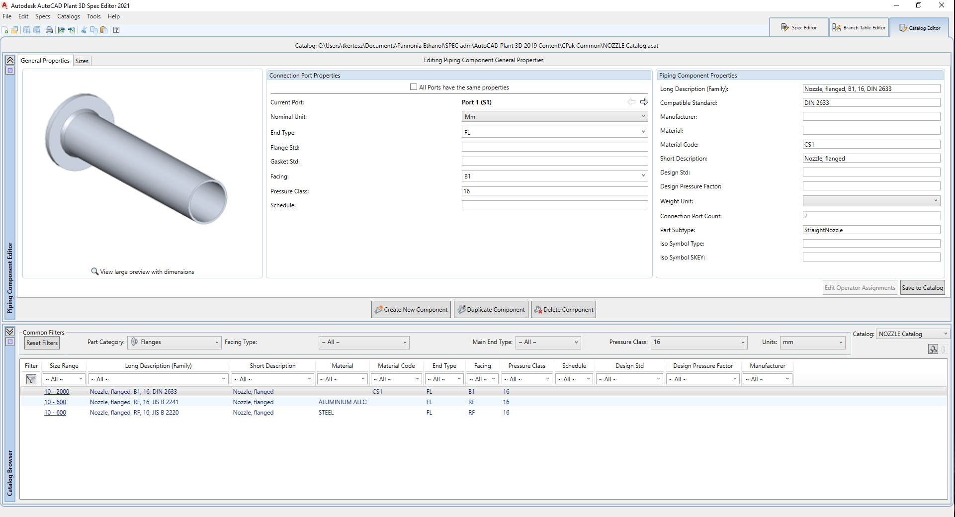Switch to the Sizes tab
The height and width of the screenshot is (517, 955).
[82, 61]
